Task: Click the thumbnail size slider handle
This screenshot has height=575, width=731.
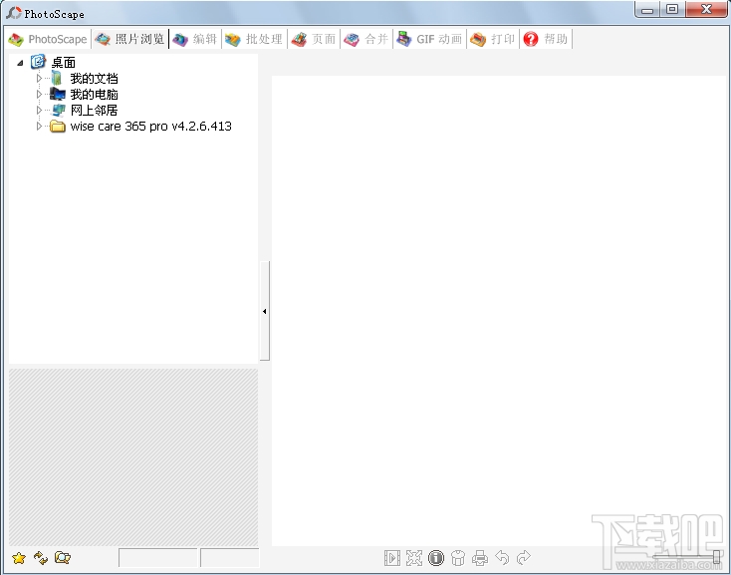Action: (x=716, y=557)
